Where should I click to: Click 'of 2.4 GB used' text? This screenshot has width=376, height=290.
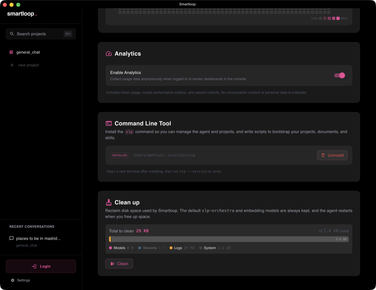tap(333, 231)
